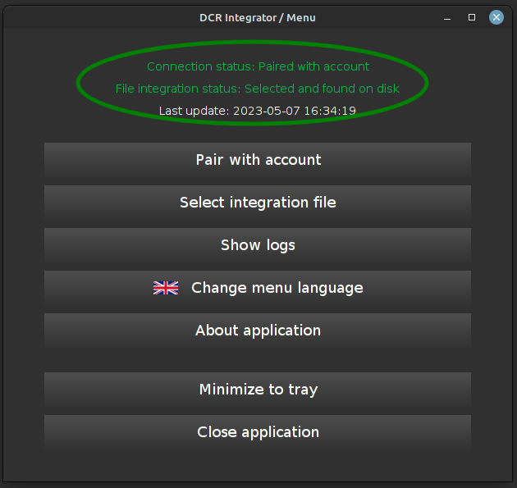Image resolution: width=517 pixels, height=488 pixels.
Task: Maximize the DCR Integrator window
Action: [472, 17]
